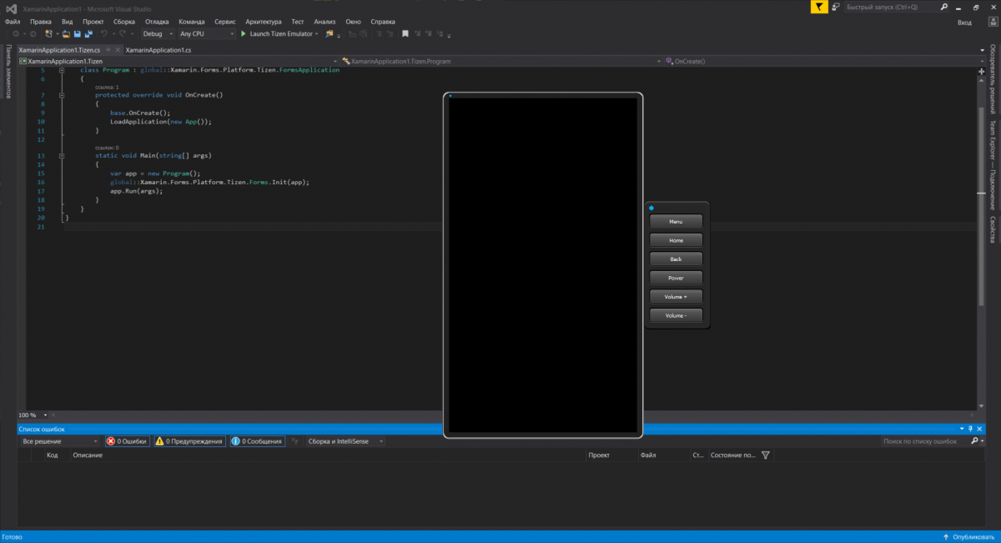1001x543 pixels.
Task: Expand the Сборка и IntelliSense dropdown
Action: (x=345, y=441)
